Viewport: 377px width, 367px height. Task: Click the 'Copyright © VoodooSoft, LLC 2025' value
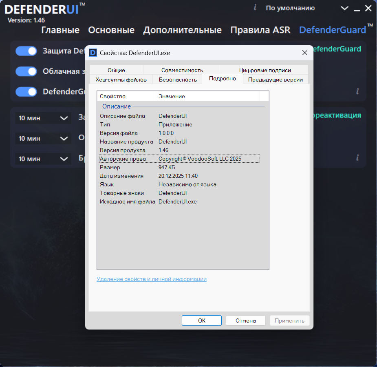200,159
